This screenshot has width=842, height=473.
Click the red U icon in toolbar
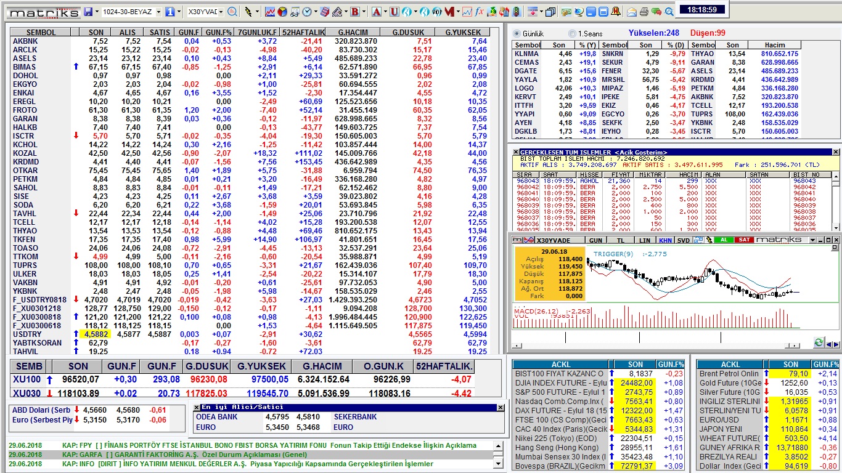click(394, 12)
